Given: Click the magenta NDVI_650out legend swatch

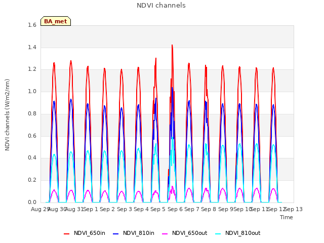Looking at the screenshot, I should pos(165,234).
